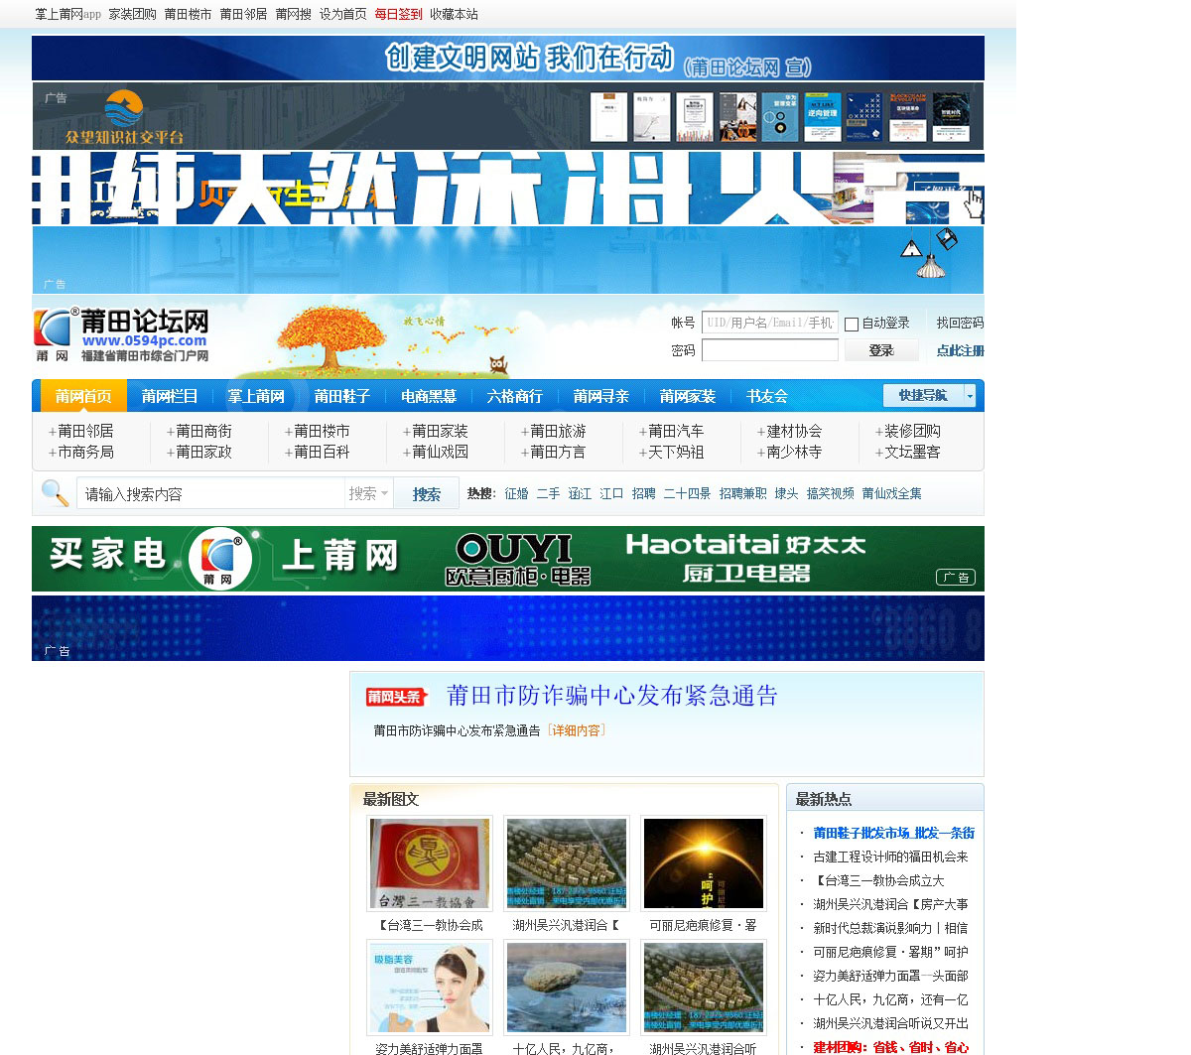The width and height of the screenshot is (1191, 1055).
Task: Toggle the 自动登录 checkbox
Action: point(852,325)
